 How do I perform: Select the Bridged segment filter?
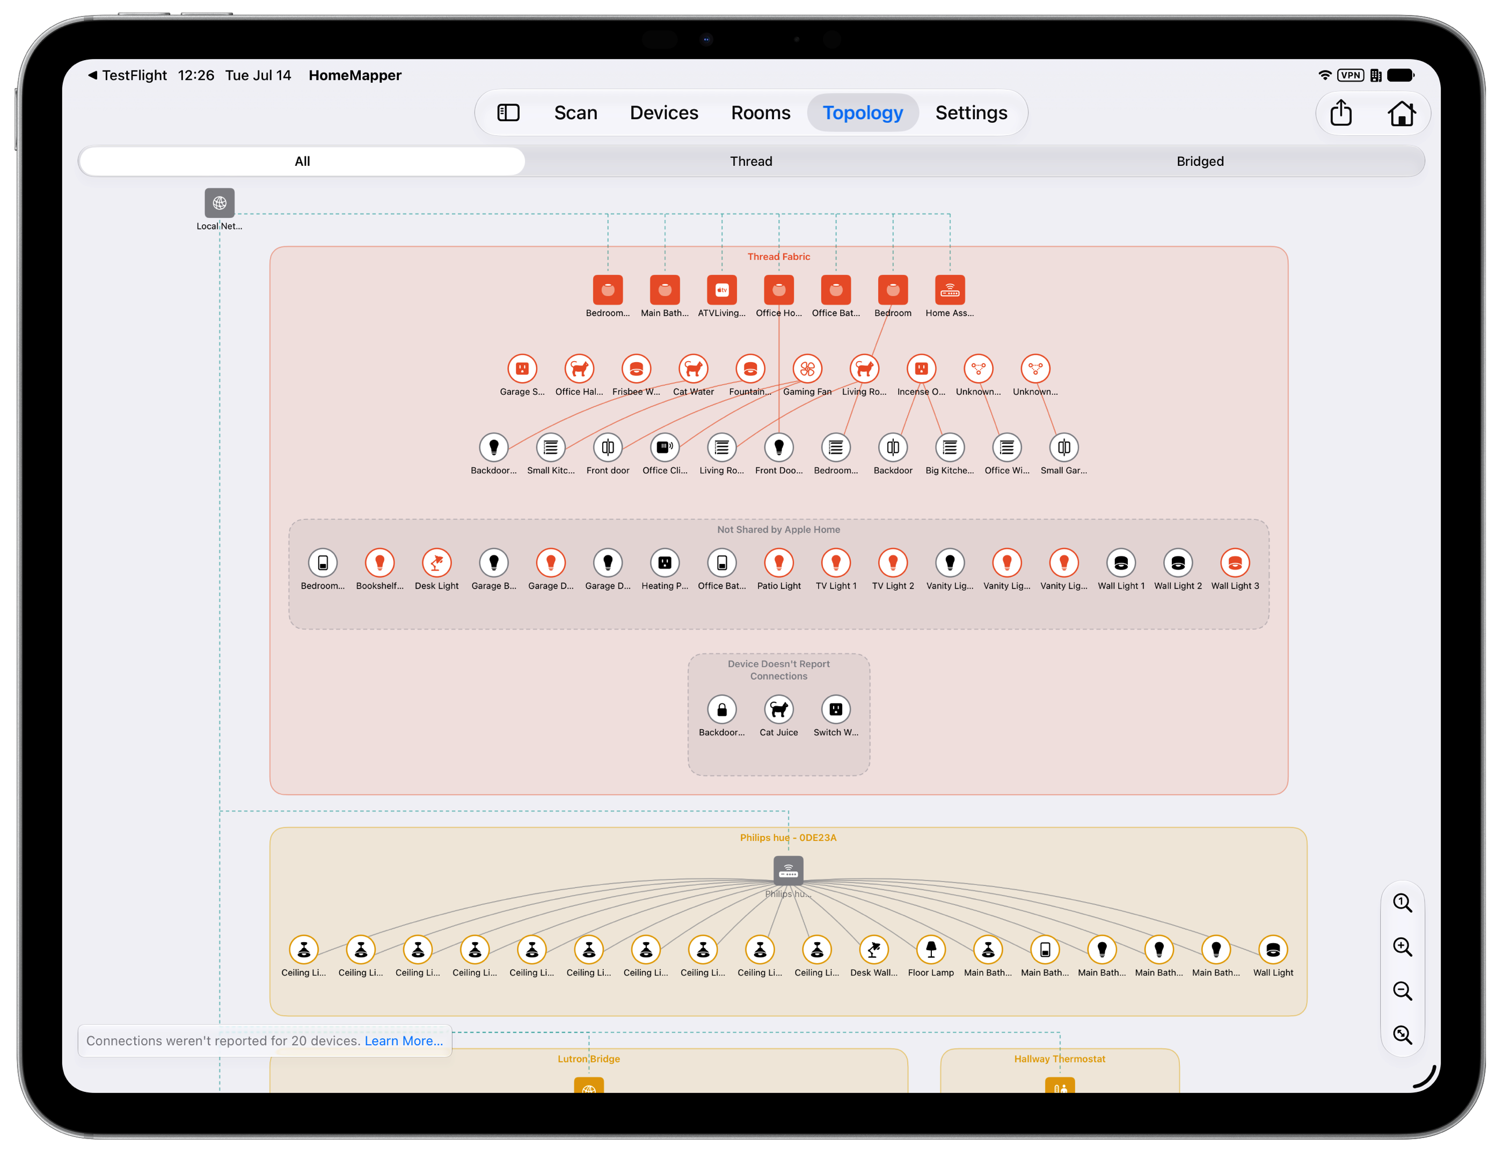[1199, 161]
